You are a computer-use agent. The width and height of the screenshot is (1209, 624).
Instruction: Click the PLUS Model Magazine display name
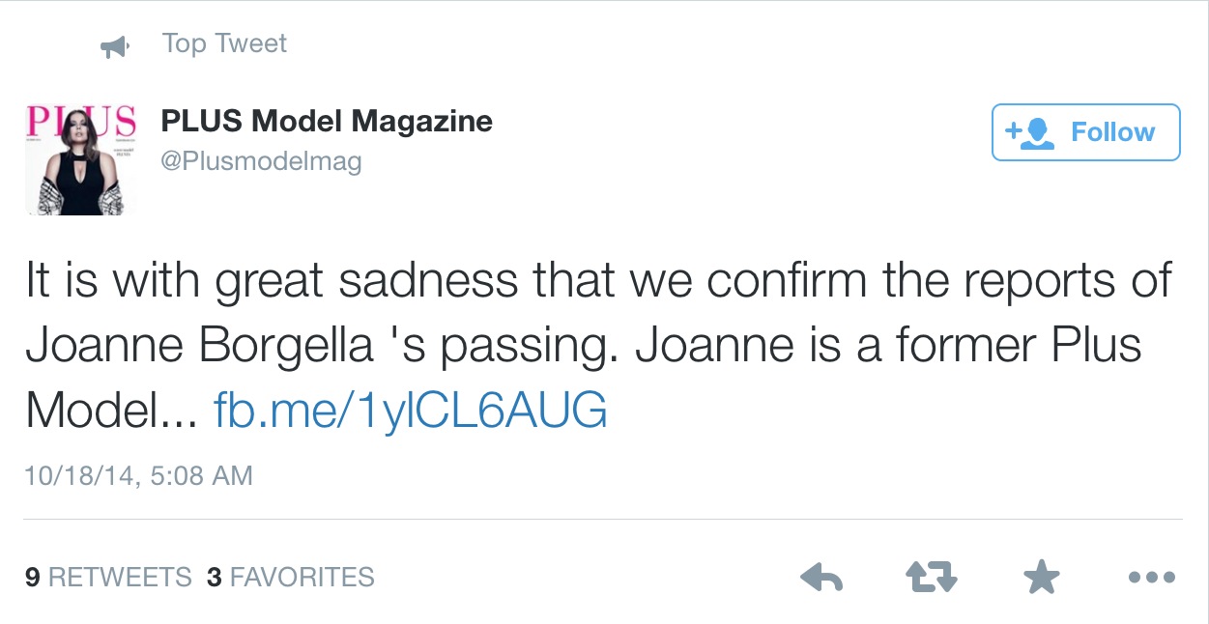point(327,122)
